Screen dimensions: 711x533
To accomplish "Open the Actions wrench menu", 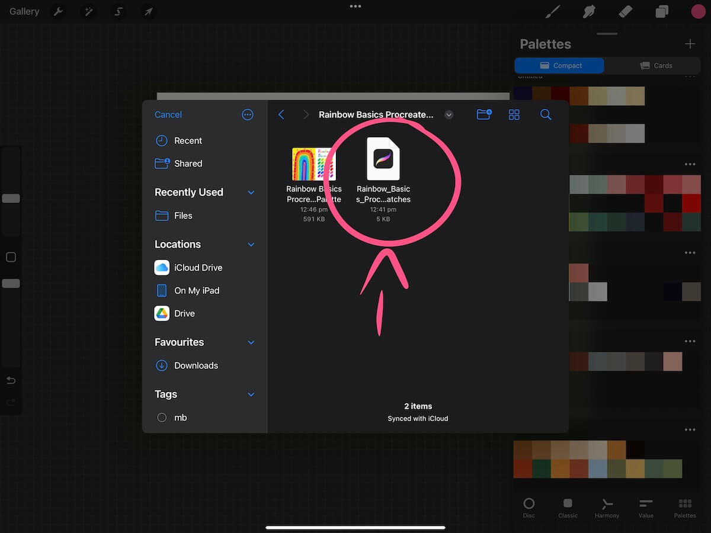I will (57, 11).
